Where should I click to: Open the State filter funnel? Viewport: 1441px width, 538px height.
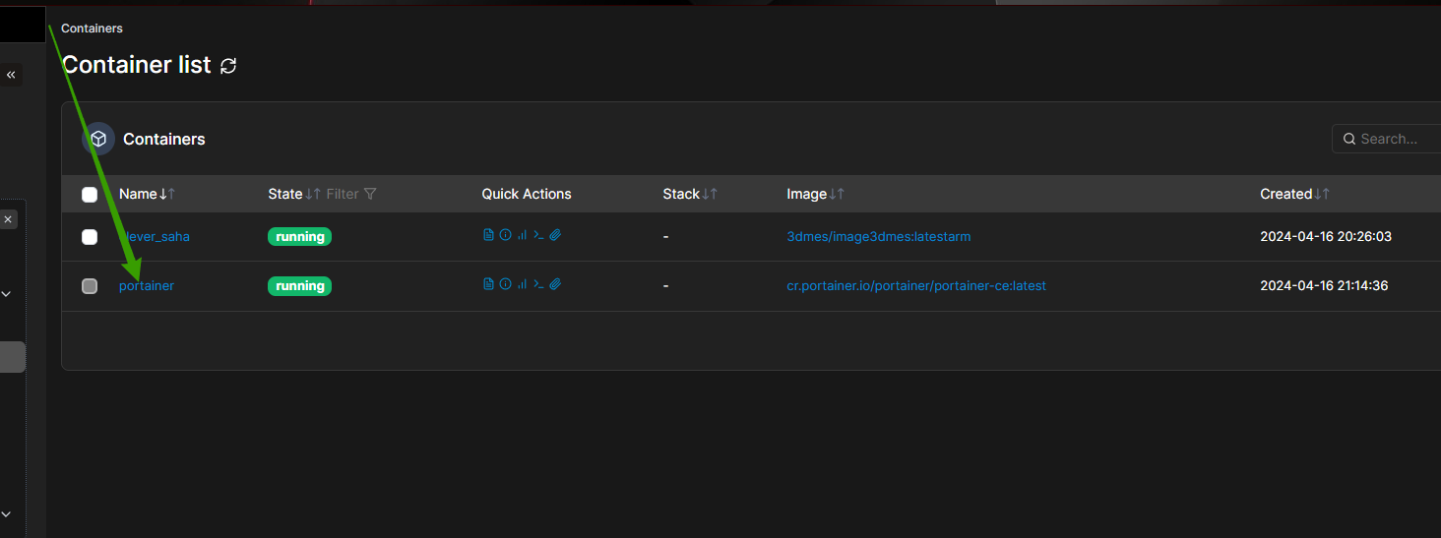pyautogui.click(x=370, y=194)
